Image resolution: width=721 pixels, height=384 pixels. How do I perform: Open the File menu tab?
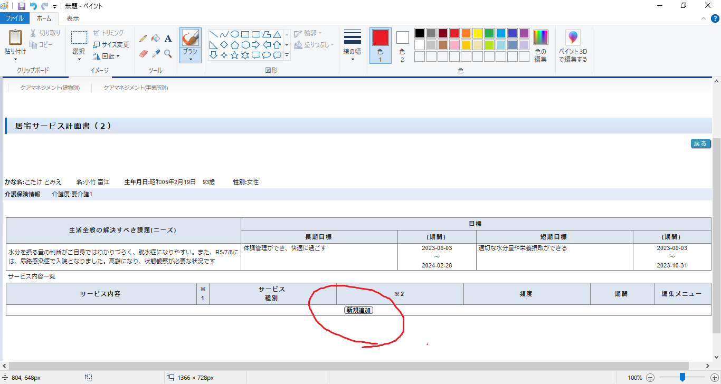point(15,18)
